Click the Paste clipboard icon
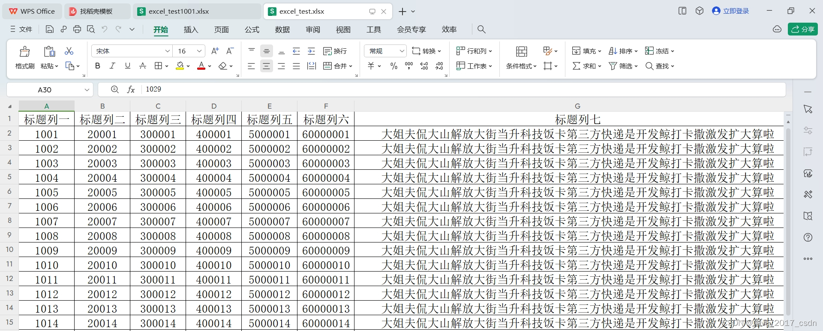This screenshot has width=823, height=331. [x=49, y=51]
